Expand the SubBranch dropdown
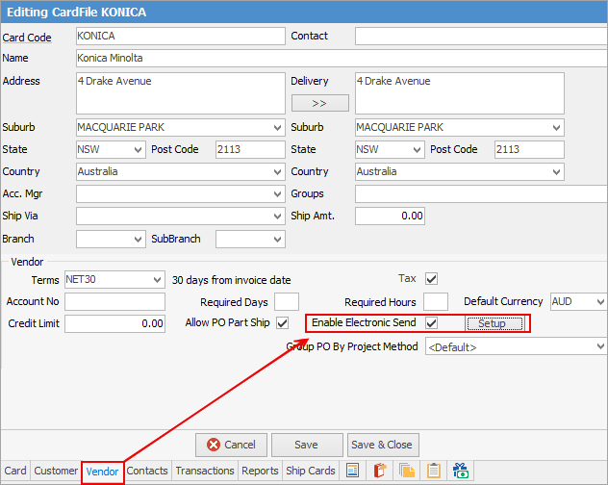The image size is (608, 485). (x=277, y=239)
